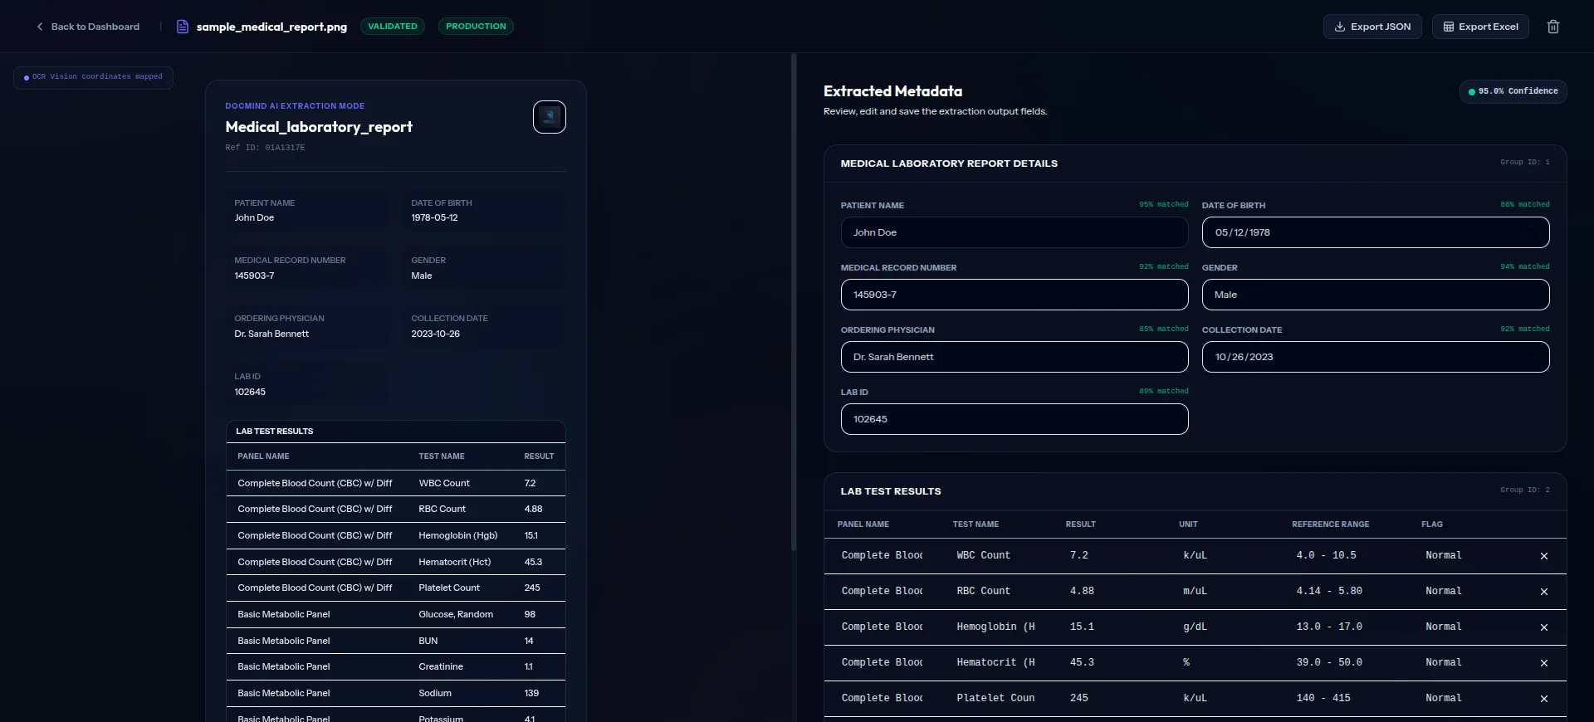Remove the Platelet Count result row
Viewport: 1594px width, 722px height.
[1544, 699]
